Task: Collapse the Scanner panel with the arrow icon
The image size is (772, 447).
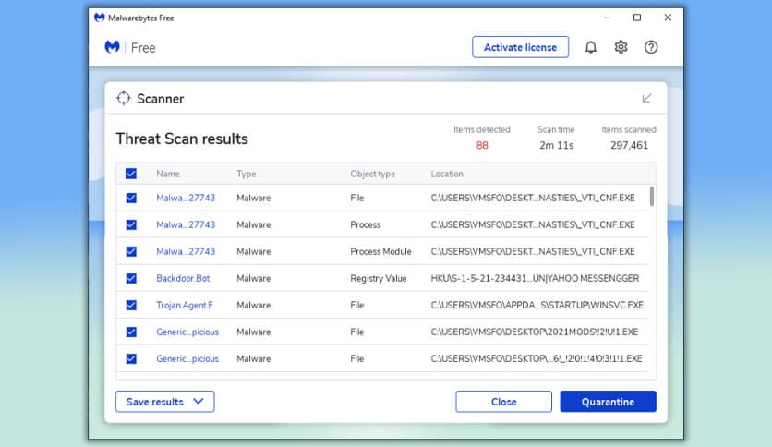Action: coord(646,99)
